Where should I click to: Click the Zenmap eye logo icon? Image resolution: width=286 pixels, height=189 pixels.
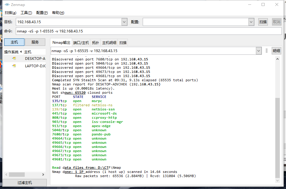coord(7,4)
